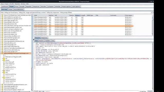Select the login.wikimedia.org host entry
Screen dimensions: 164x92
(12, 47)
